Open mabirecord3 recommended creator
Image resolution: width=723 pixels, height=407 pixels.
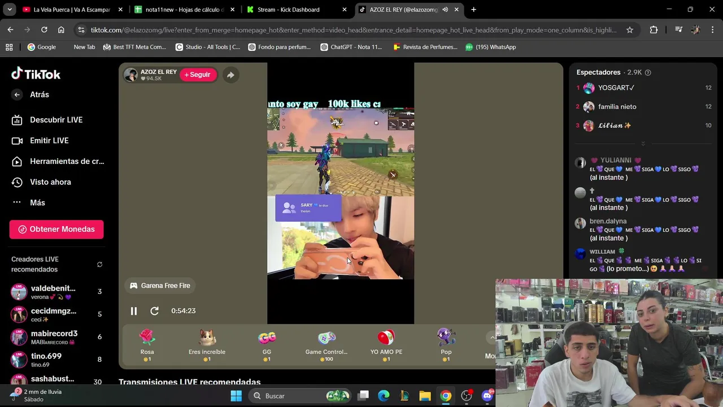(56, 337)
